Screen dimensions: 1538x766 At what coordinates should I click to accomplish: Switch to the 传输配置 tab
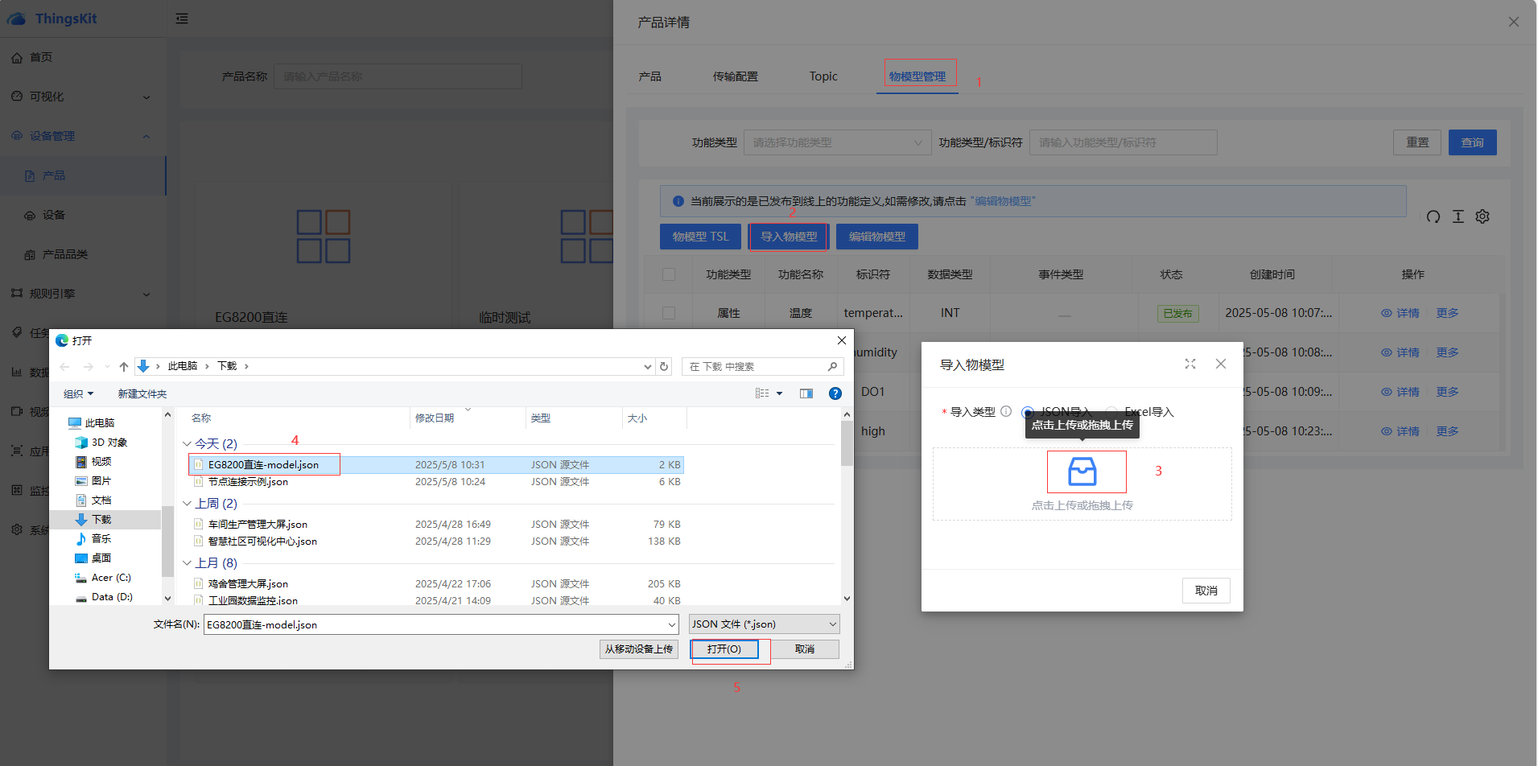735,76
